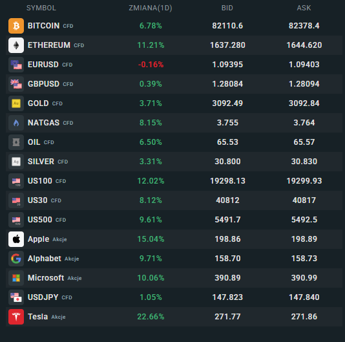The image size is (345, 342).
Task: Select the Apple stock name
Action: point(38,239)
